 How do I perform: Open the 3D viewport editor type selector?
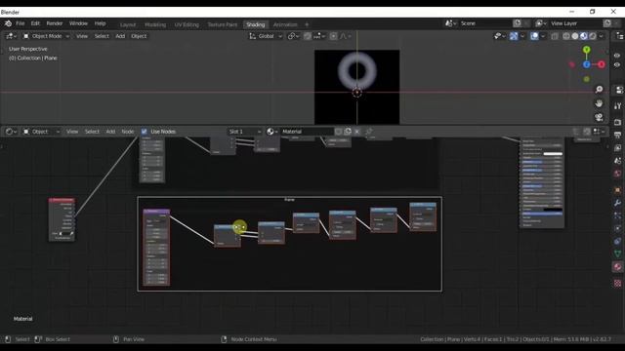[11, 36]
